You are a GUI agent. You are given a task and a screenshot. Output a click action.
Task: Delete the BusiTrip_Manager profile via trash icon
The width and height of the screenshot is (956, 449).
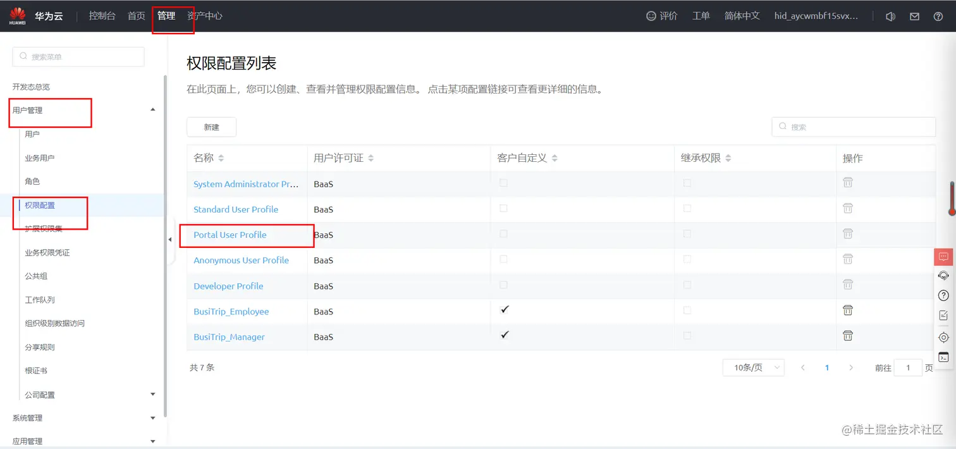coord(848,336)
